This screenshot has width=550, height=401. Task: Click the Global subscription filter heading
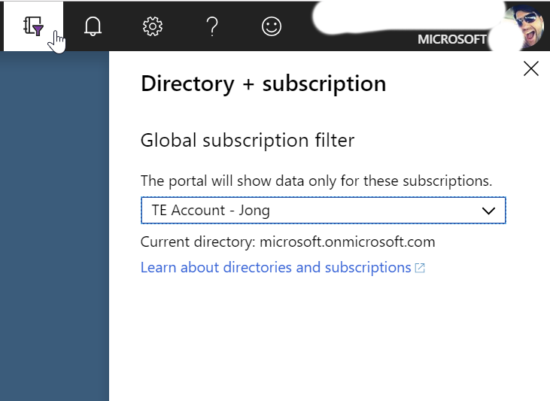click(x=247, y=140)
